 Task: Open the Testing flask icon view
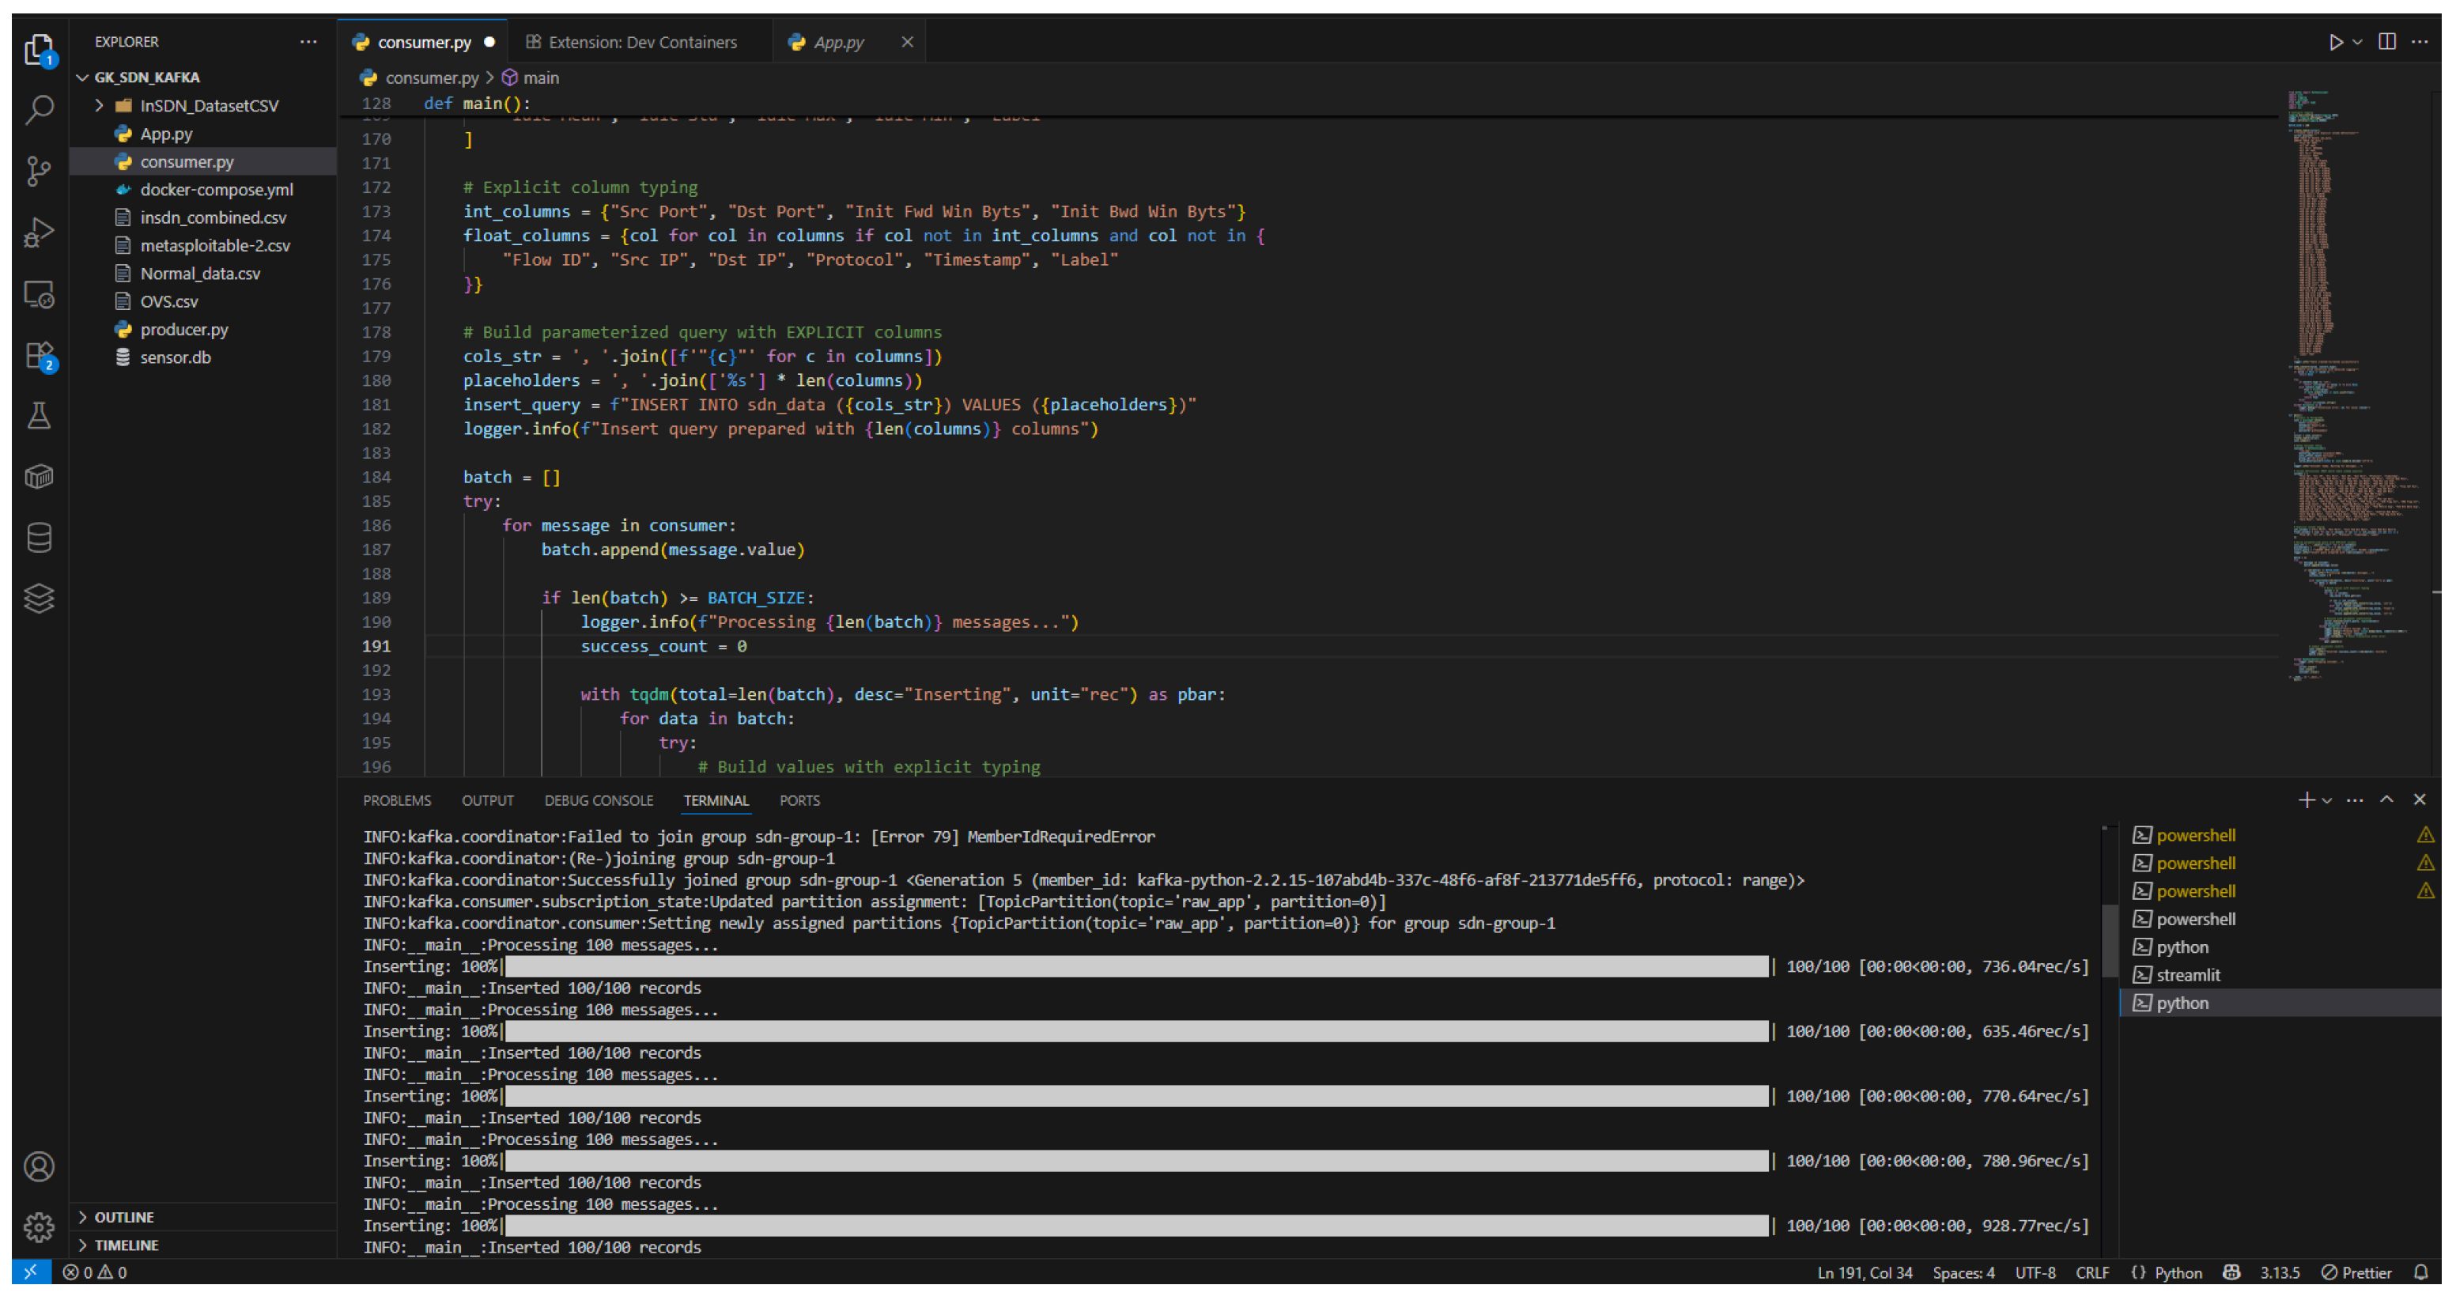point(38,416)
